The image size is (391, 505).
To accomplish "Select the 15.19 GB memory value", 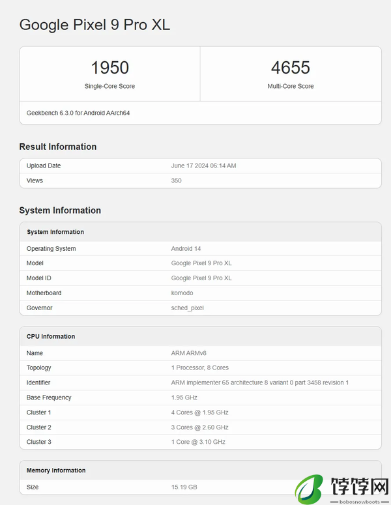I will click(x=184, y=487).
